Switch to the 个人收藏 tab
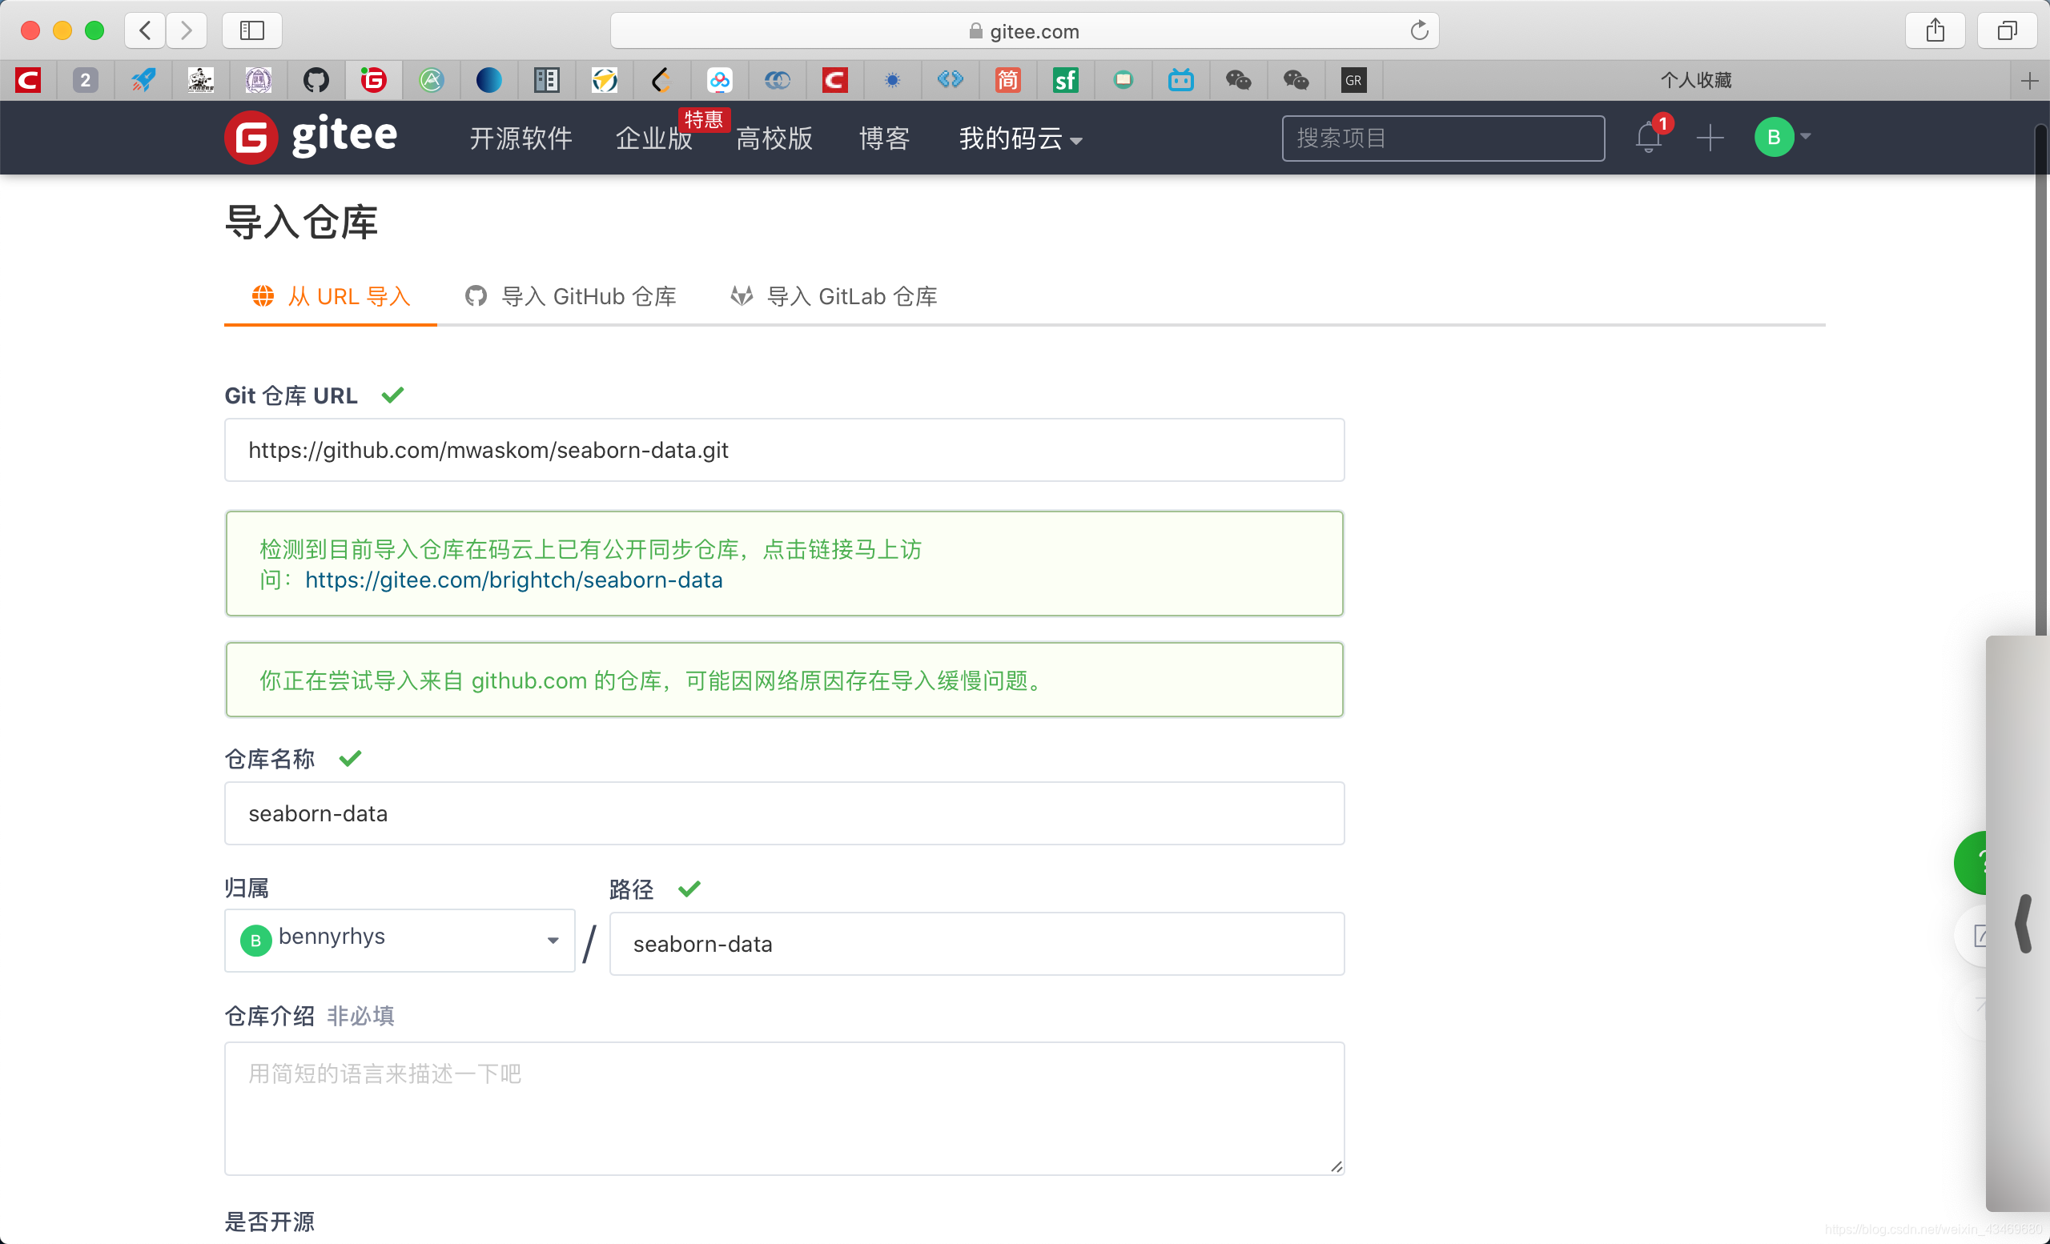This screenshot has height=1244, width=2050. (1695, 80)
